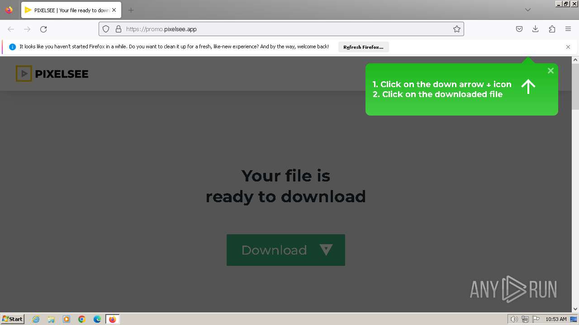View site security padlock info
579x325 pixels.
click(119, 29)
